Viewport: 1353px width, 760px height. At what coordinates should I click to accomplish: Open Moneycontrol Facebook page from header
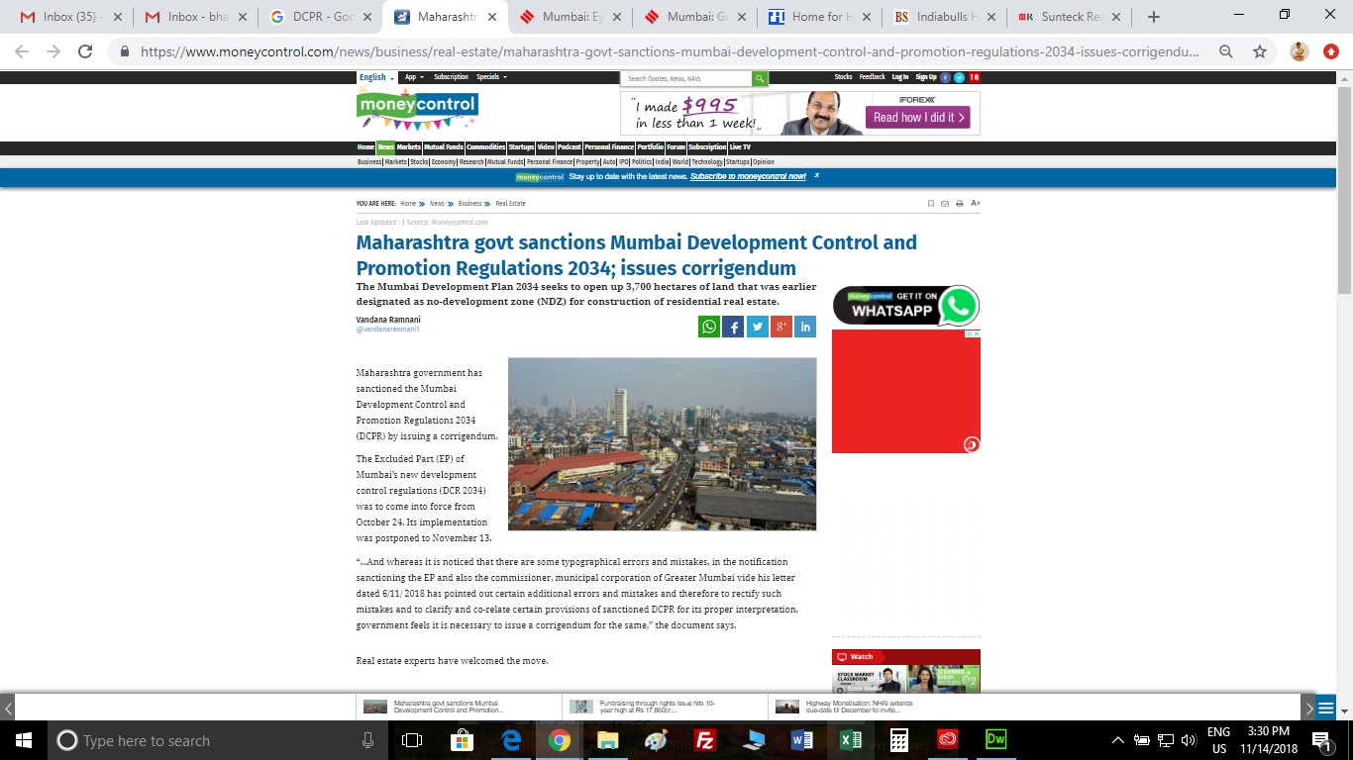946,77
